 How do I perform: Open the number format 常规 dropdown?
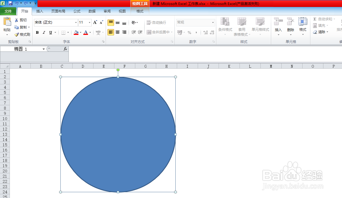(213, 22)
